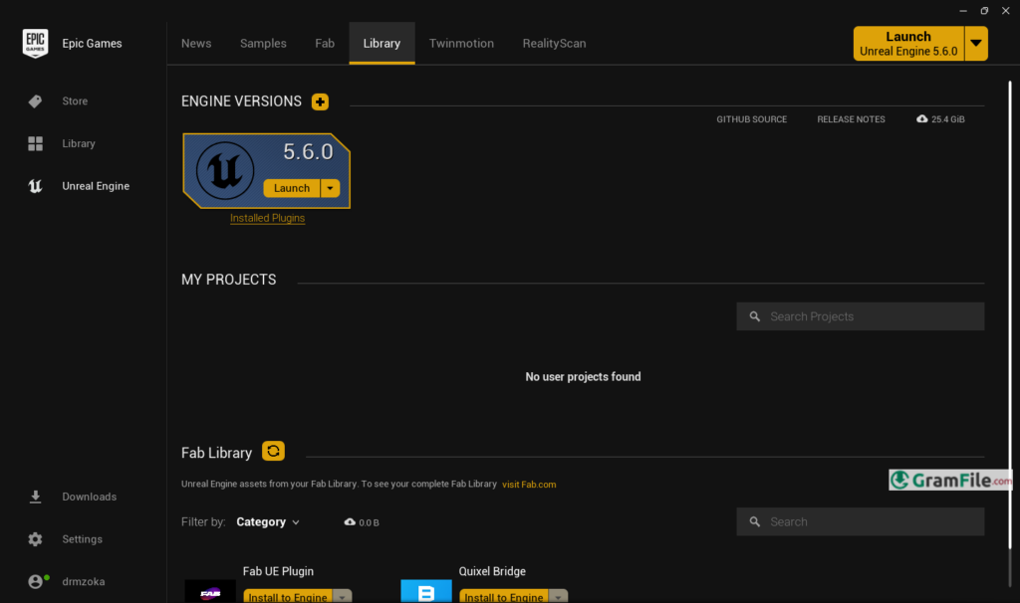The image size is (1020, 603).
Task: Open the Settings gear icon
Action: (35, 539)
